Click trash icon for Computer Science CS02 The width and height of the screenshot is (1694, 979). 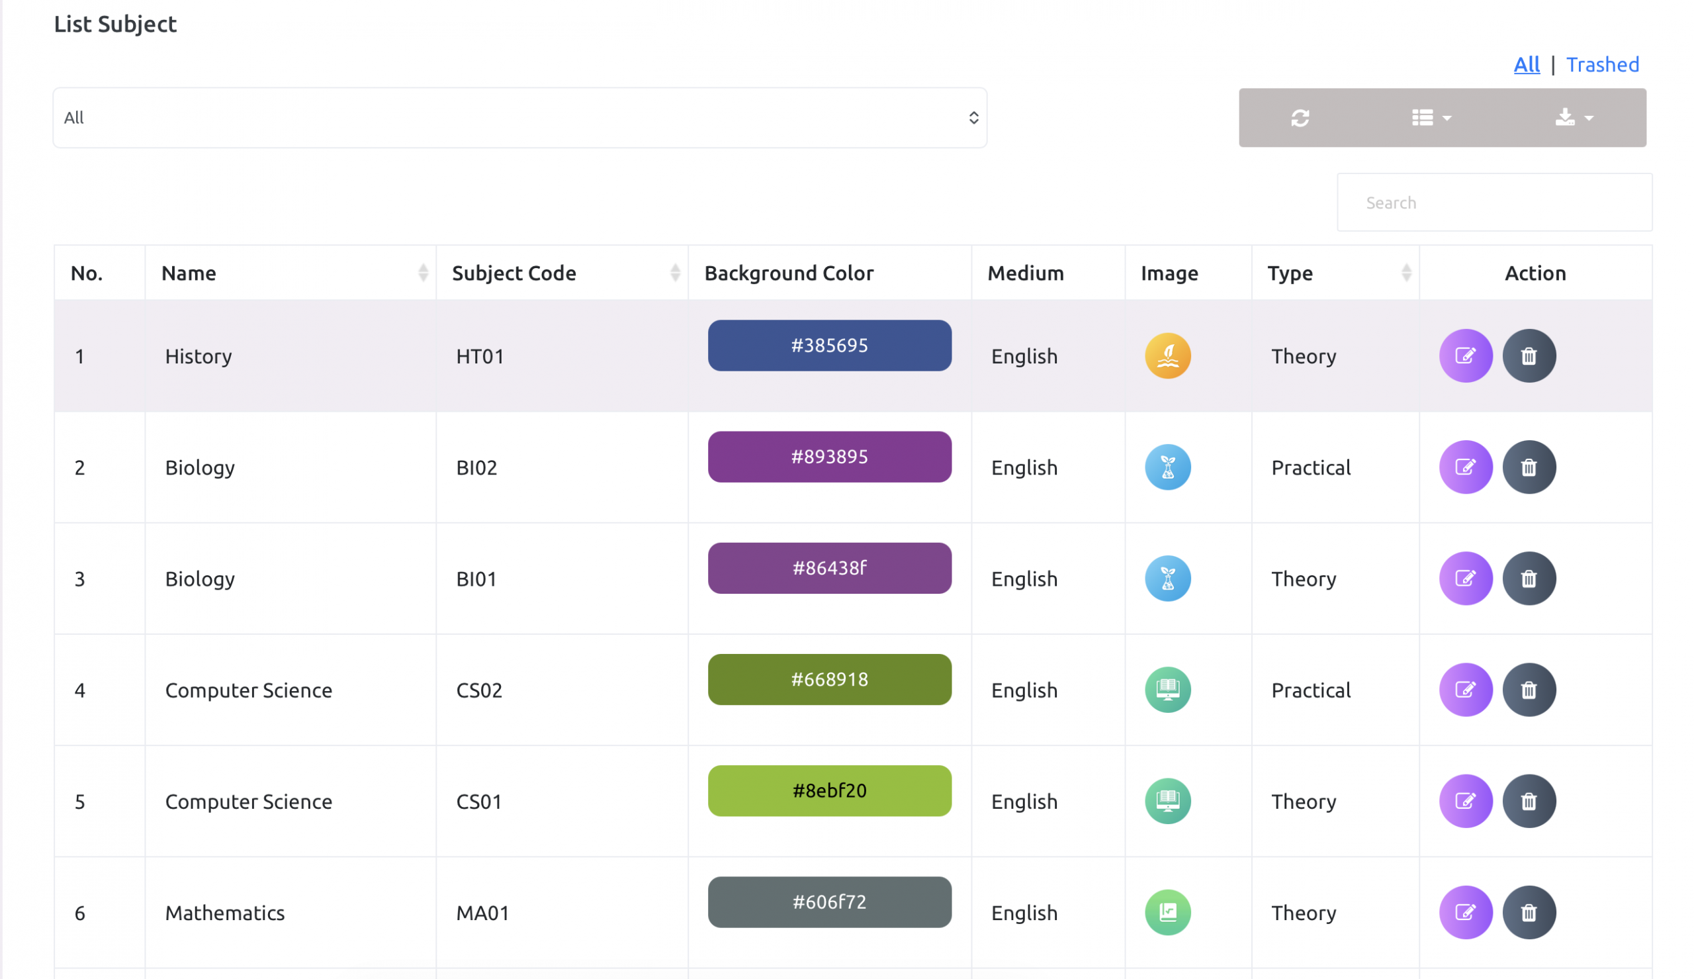coord(1528,690)
